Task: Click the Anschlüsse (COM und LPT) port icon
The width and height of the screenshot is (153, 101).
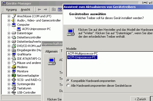Action: 14,16
